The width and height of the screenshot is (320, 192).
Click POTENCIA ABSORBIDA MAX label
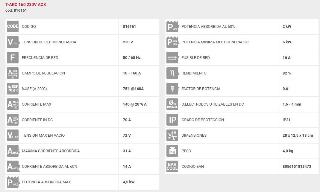click(x=46, y=182)
